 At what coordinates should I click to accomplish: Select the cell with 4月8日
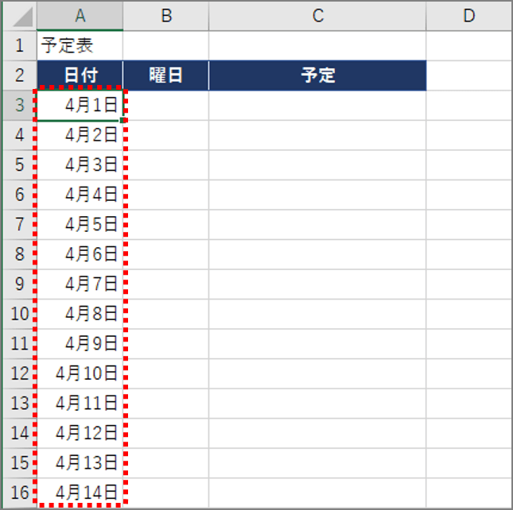tap(80, 314)
